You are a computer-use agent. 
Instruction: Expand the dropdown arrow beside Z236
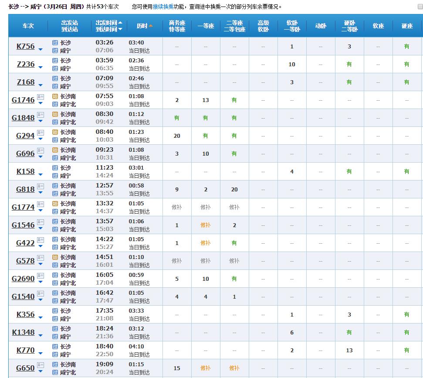tap(41, 67)
